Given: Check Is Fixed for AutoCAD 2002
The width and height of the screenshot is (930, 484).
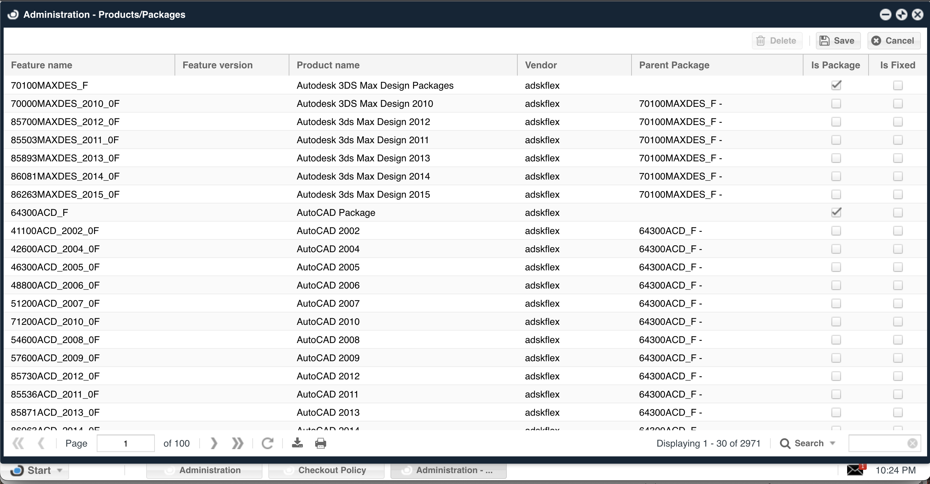Looking at the screenshot, I should click(898, 231).
